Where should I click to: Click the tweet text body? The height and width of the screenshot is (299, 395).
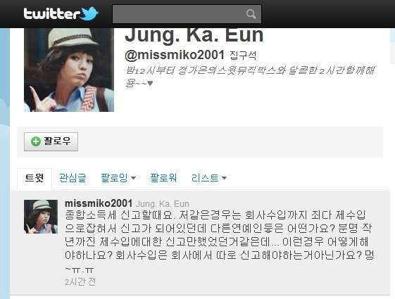click(219, 242)
